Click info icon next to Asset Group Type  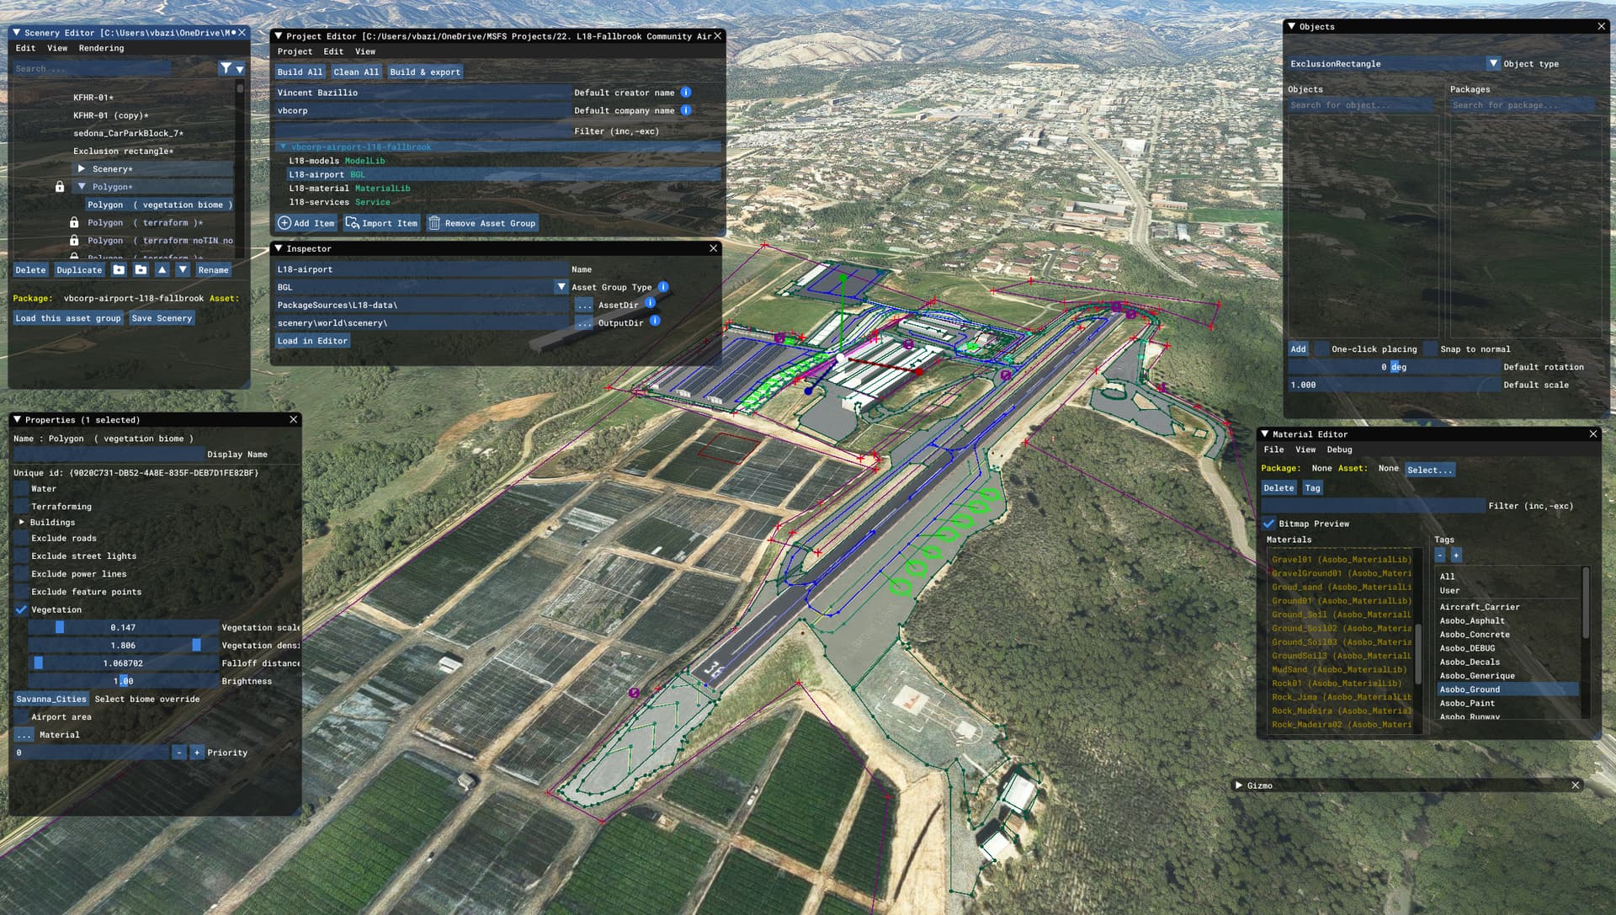point(663,287)
